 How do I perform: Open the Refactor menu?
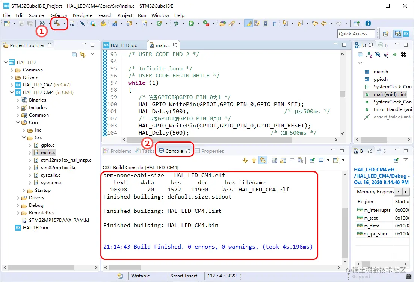click(x=58, y=15)
